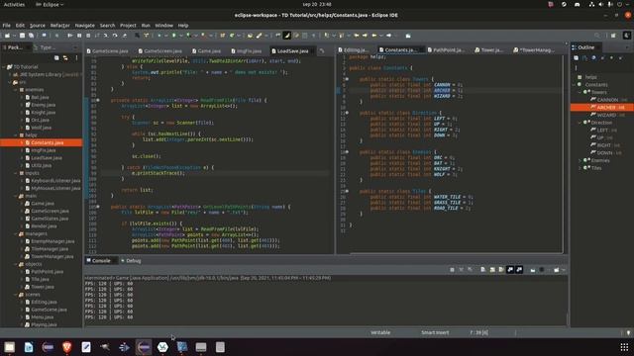Expand the Tiles node in Outline
The width and height of the screenshot is (634, 356).
coord(580,168)
